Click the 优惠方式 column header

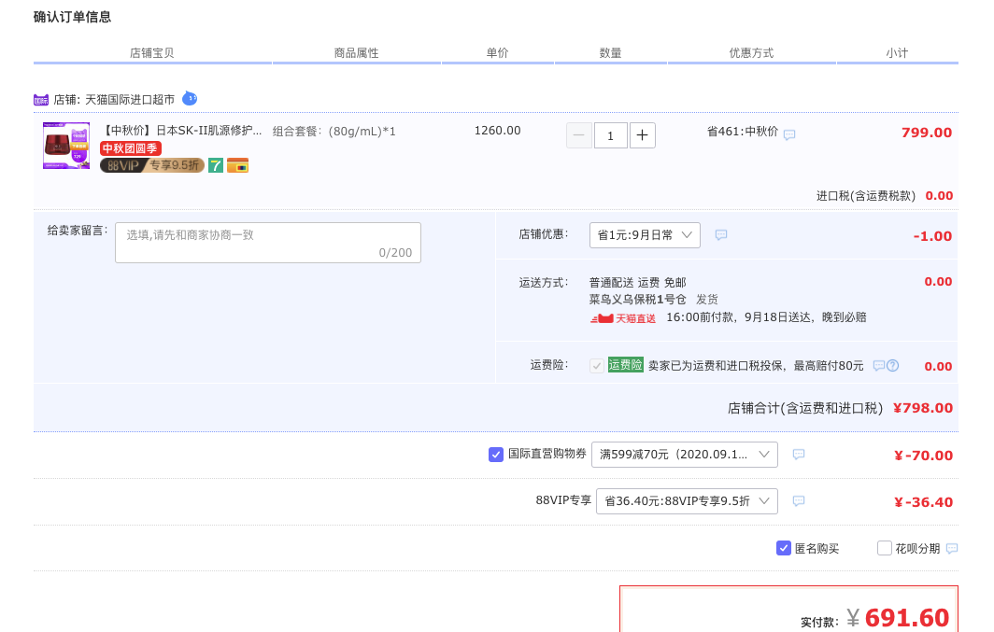[x=751, y=52]
